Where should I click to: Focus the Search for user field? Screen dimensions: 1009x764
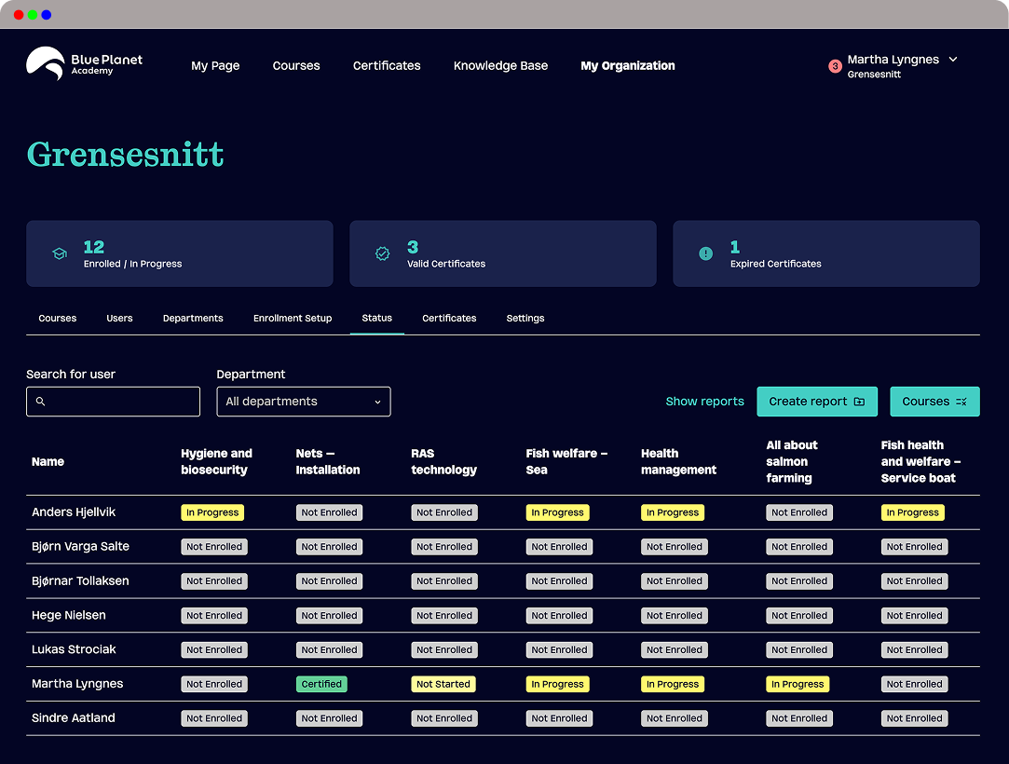(114, 402)
